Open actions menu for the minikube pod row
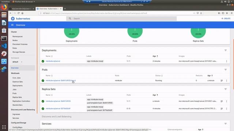This screenshot has width=234, height=131. [x=227, y=80]
